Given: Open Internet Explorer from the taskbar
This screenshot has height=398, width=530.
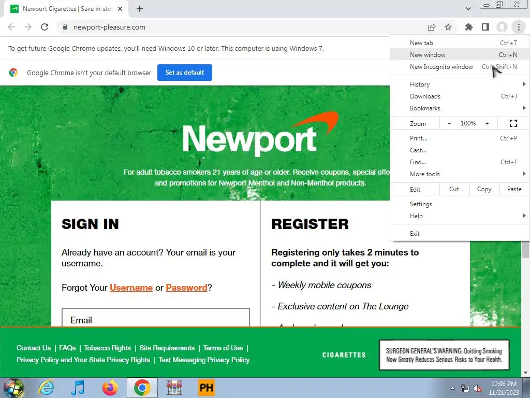Looking at the screenshot, I should 46,388.
